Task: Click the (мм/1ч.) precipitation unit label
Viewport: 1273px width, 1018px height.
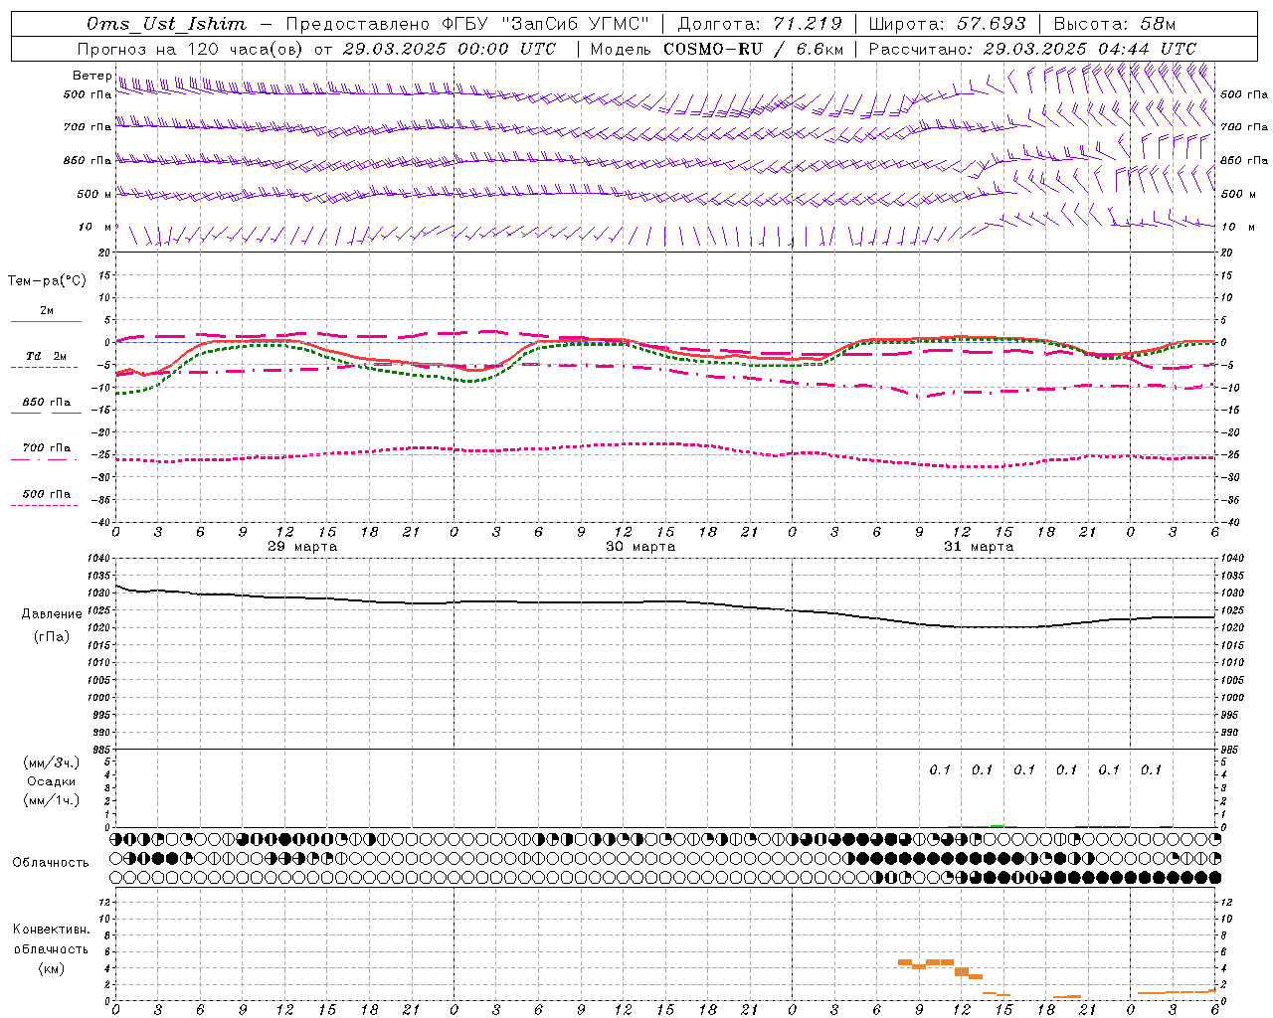Action: point(52,800)
